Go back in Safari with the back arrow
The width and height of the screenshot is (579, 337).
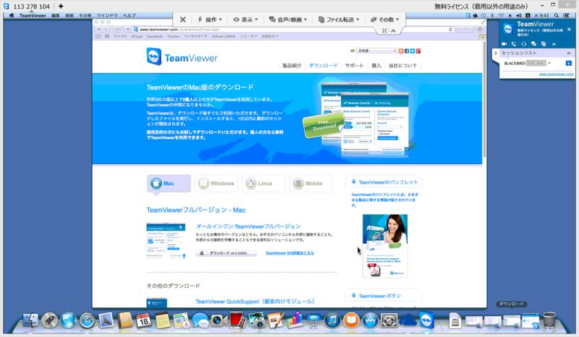point(99,29)
